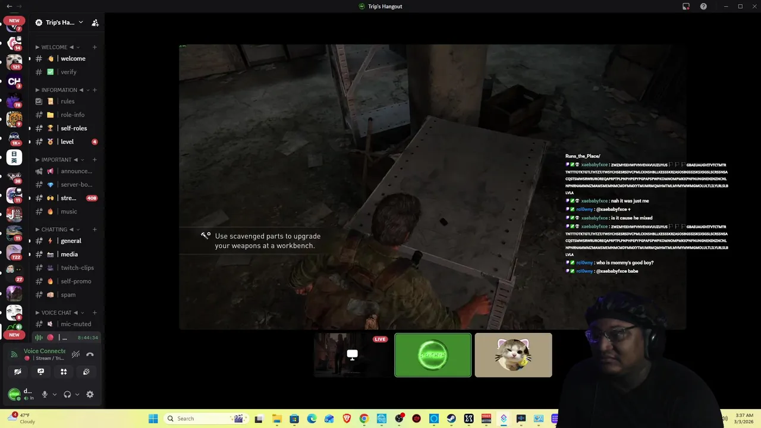761x428 pixels.
Task: Add a channel to the INFORMATION category
Action: 95,90
